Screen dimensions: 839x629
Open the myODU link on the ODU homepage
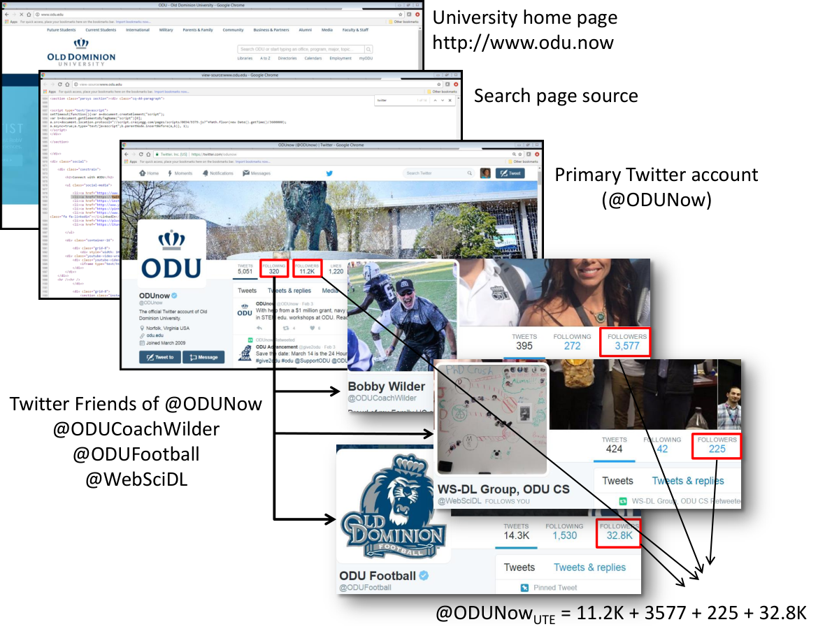point(366,59)
